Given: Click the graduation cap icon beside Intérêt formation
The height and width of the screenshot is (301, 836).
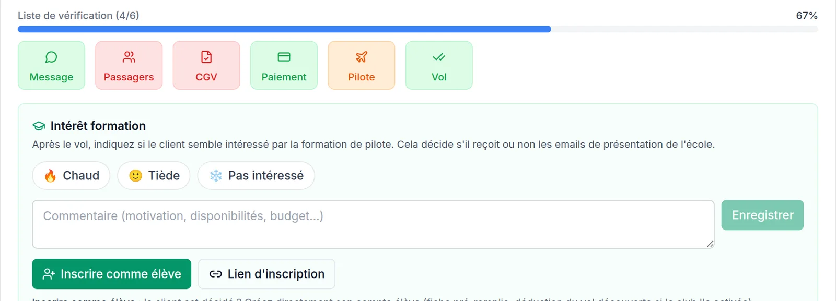Looking at the screenshot, I should [x=39, y=126].
